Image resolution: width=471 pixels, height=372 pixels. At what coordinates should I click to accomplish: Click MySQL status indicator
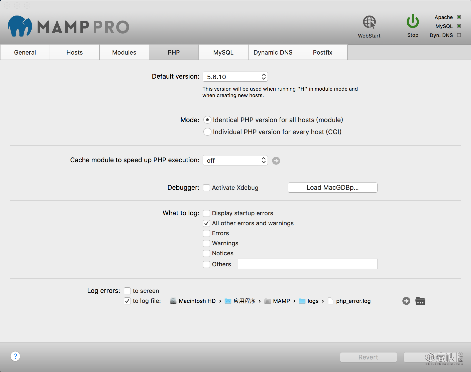point(459,26)
